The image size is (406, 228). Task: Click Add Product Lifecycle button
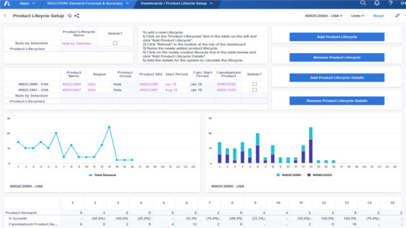click(x=337, y=37)
